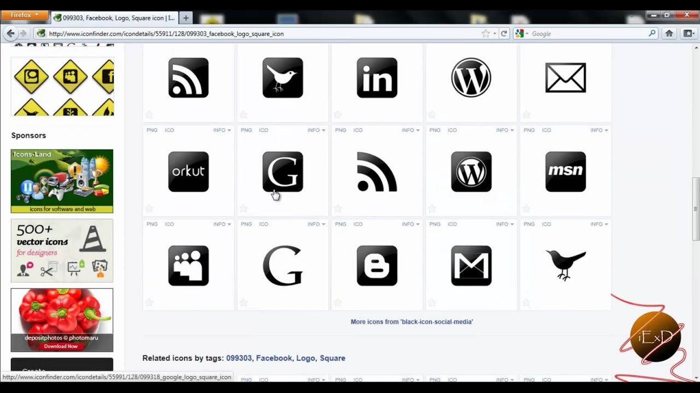Open the bookmarks toolbar button
The width and height of the screenshot is (700, 393).
(689, 33)
